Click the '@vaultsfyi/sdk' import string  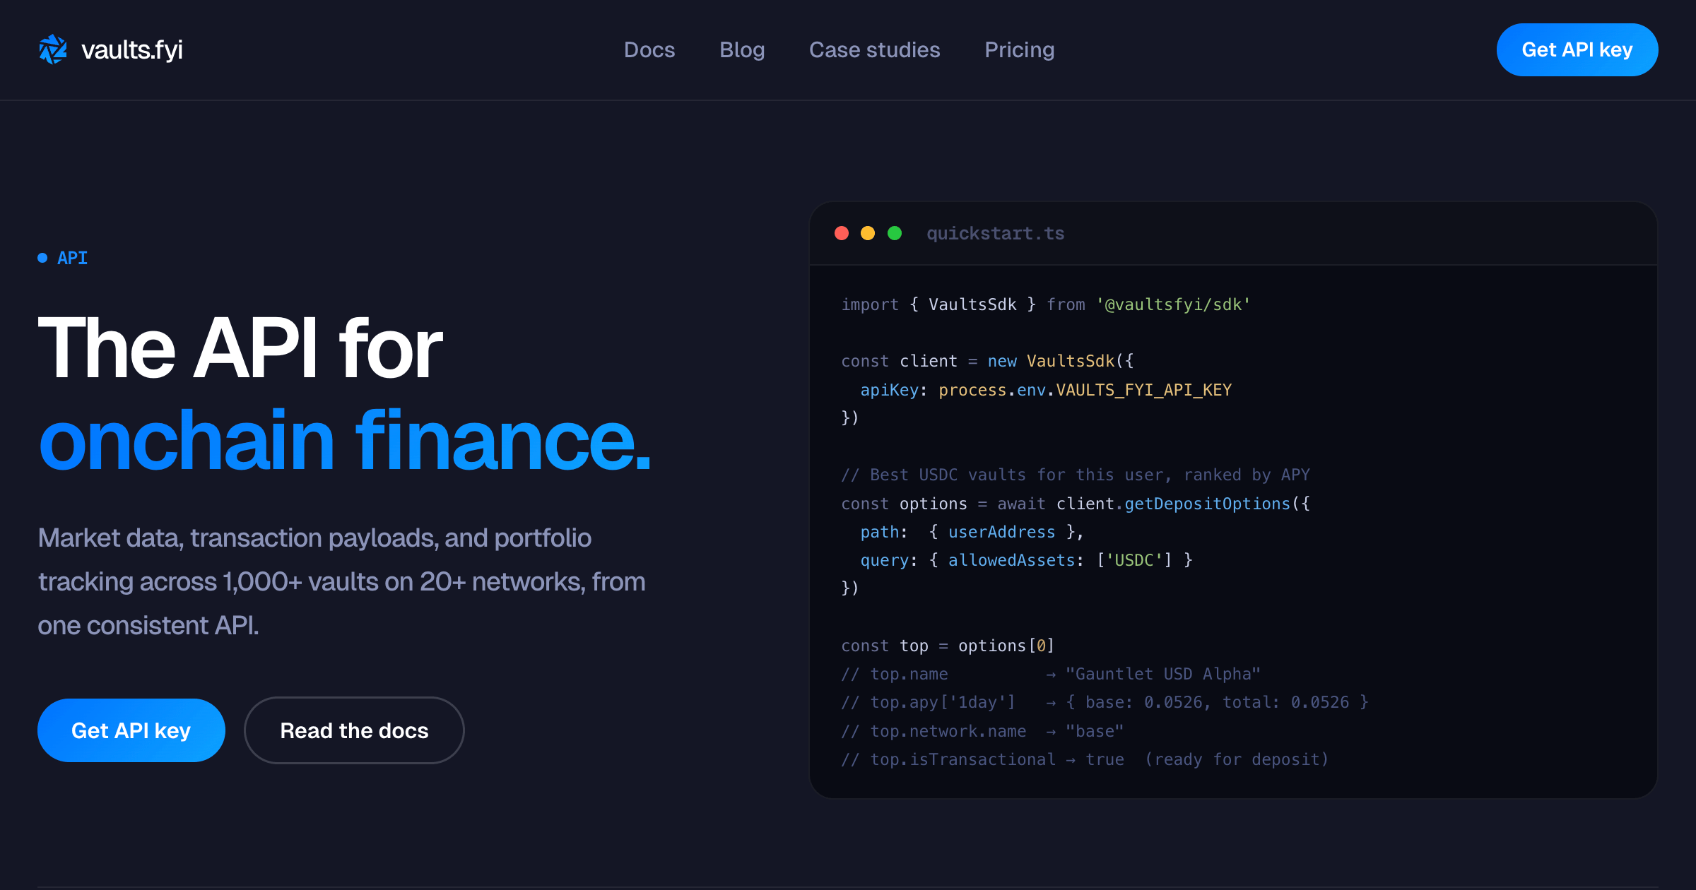tap(1173, 304)
